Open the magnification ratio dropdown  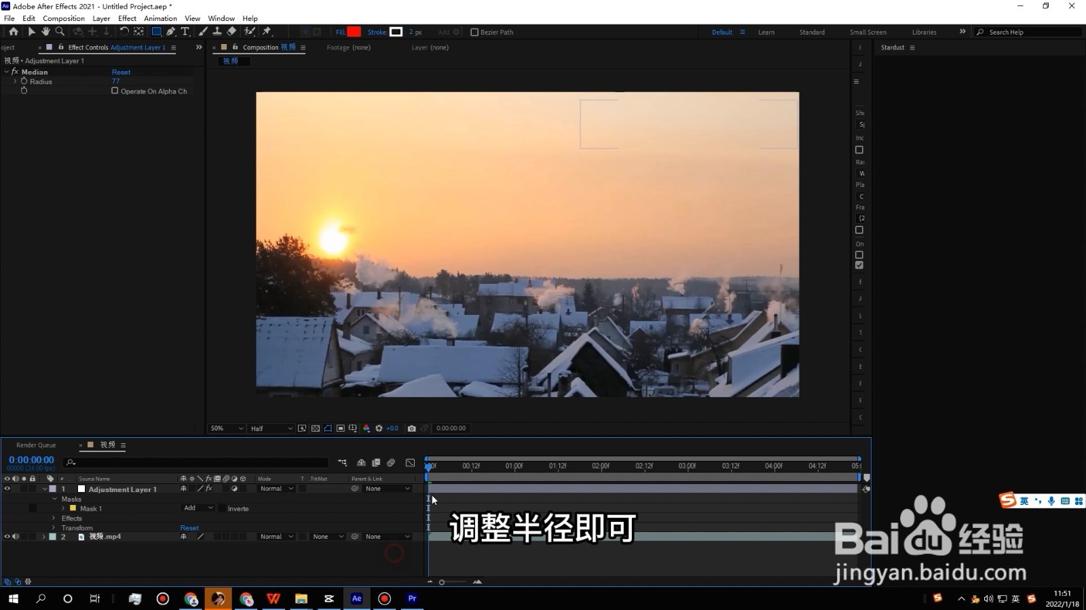(x=226, y=428)
